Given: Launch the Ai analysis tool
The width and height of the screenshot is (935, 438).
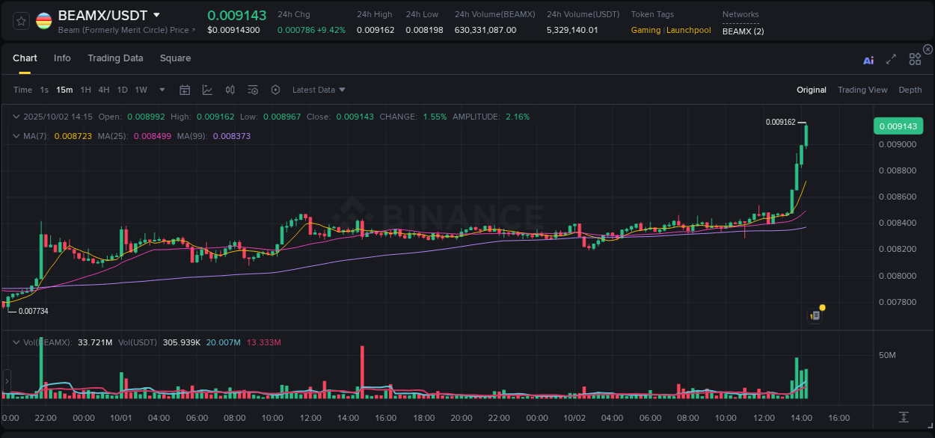Looking at the screenshot, I should pos(868,60).
